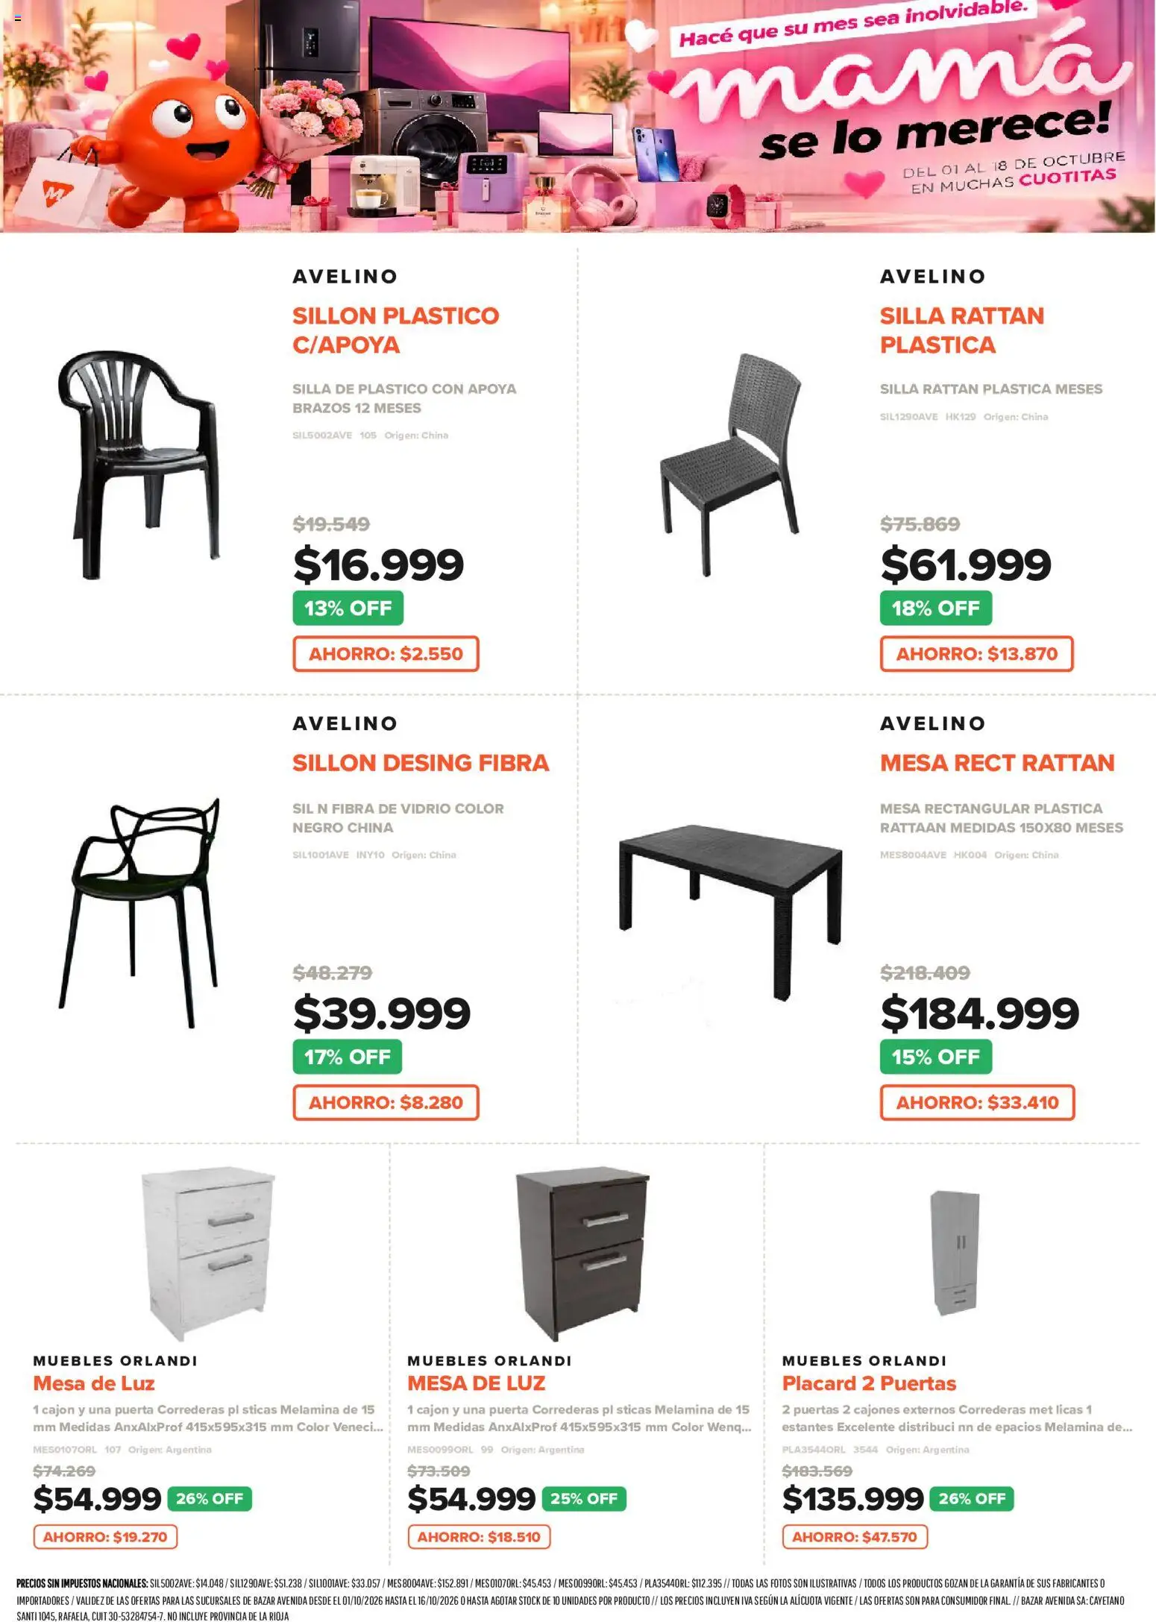1156x1622 pixels.
Task: Click the AHORRO: $8.280 savings box
Action: pyautogui.click(x=386, y=1102)
